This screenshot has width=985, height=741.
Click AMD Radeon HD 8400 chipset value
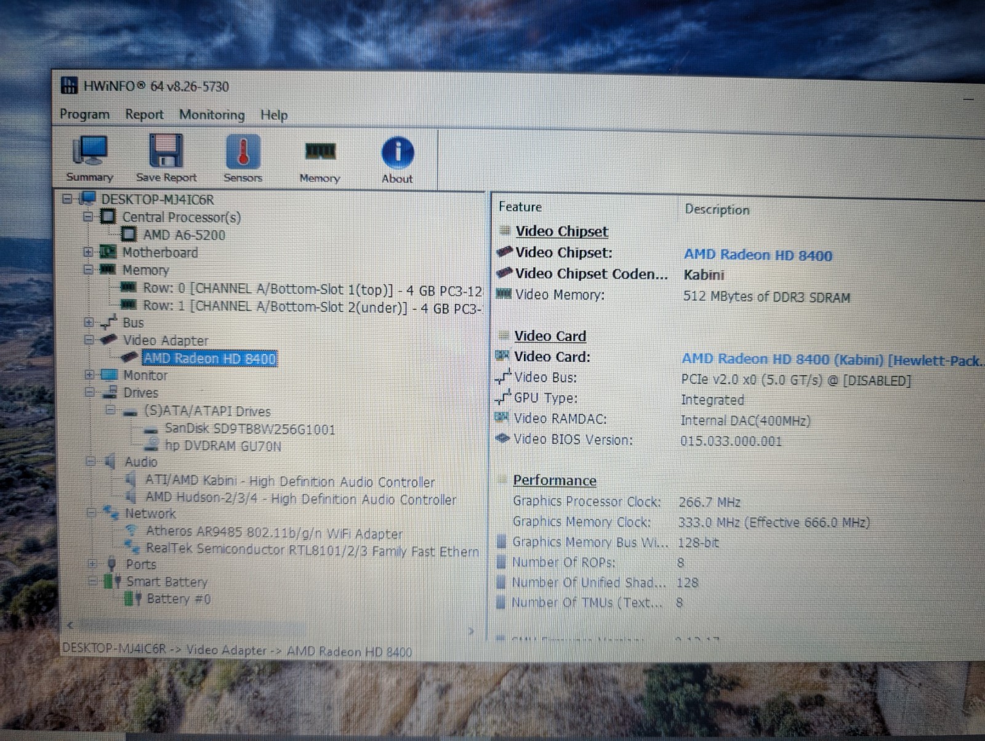758,255
